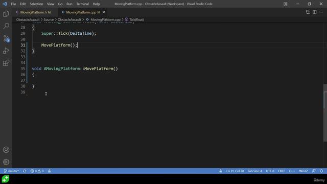The width and height of the screenshot is (327, 184).
Task: Click on Super::Tick(DeltaTime); code
Action: pos(68,33)
